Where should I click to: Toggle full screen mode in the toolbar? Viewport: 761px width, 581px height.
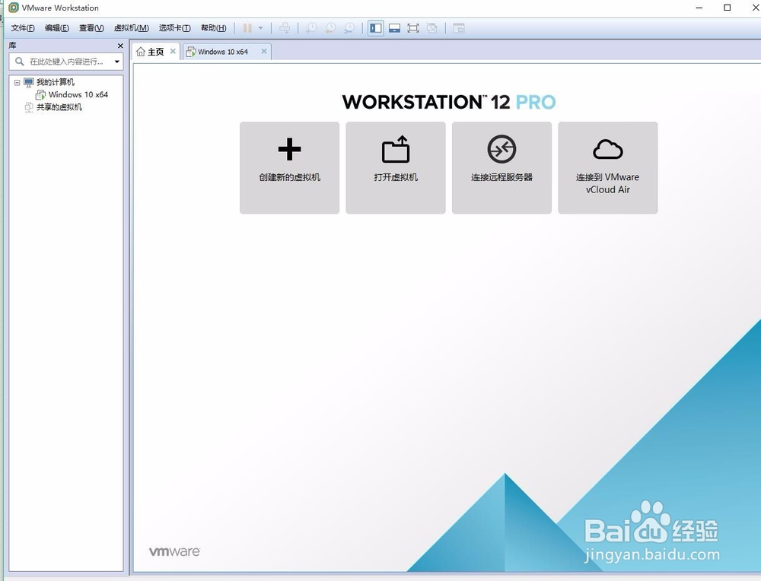coord(412,28)
